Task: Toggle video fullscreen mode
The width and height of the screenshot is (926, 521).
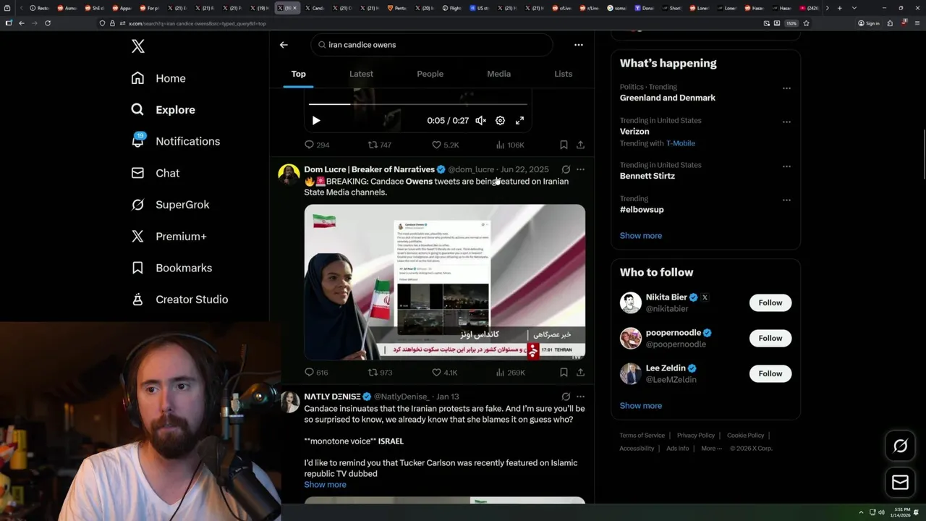Action: click(x=519, y=121)
